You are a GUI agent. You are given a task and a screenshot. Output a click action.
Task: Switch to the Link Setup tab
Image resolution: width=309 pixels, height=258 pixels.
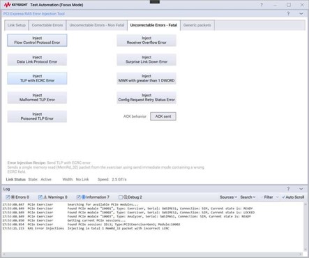point(17,25)
